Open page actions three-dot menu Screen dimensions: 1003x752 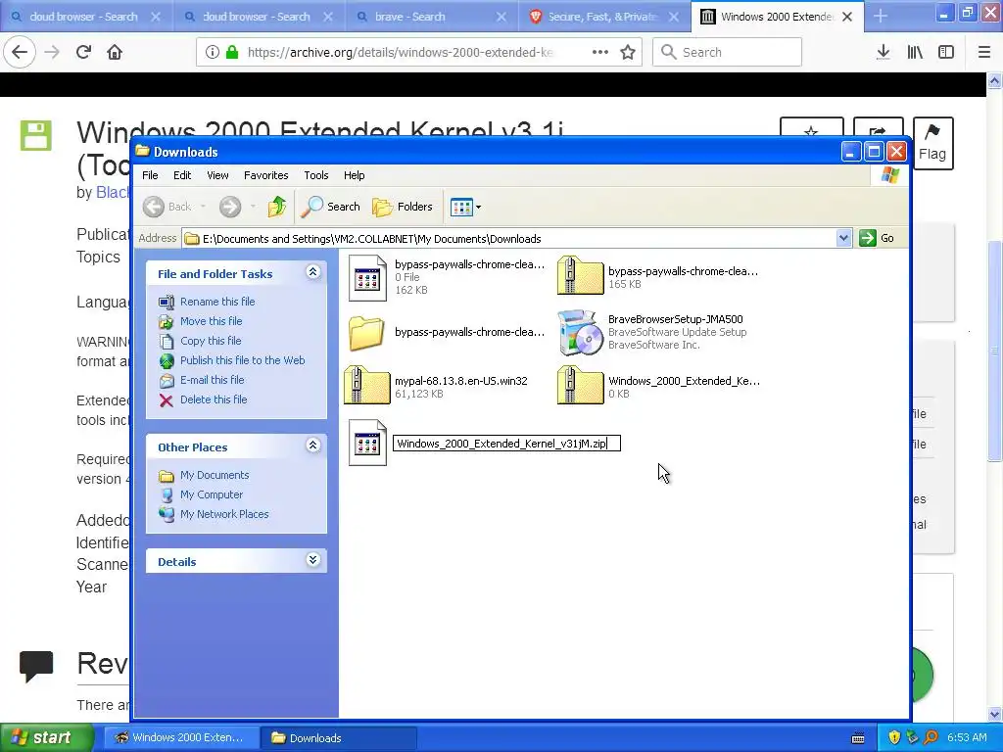point(600,52)
